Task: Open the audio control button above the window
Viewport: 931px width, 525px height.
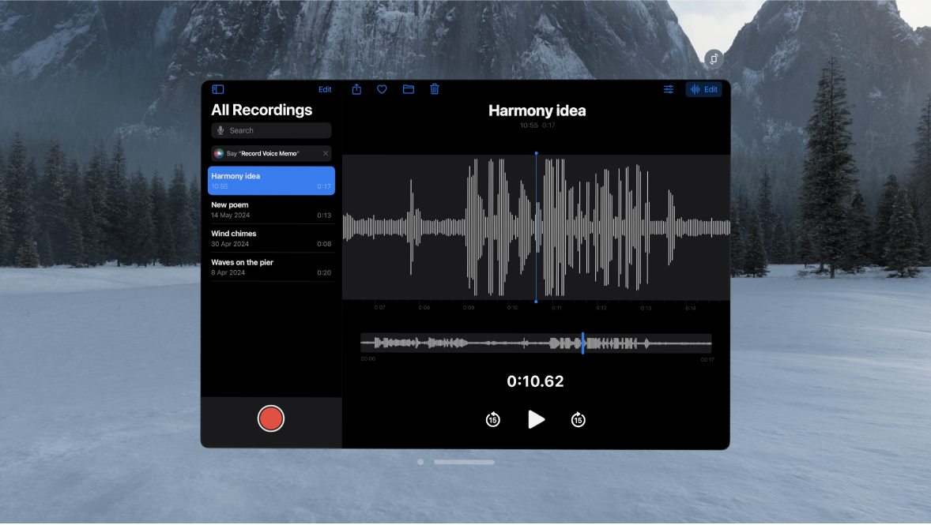Action: coord(714,58)
